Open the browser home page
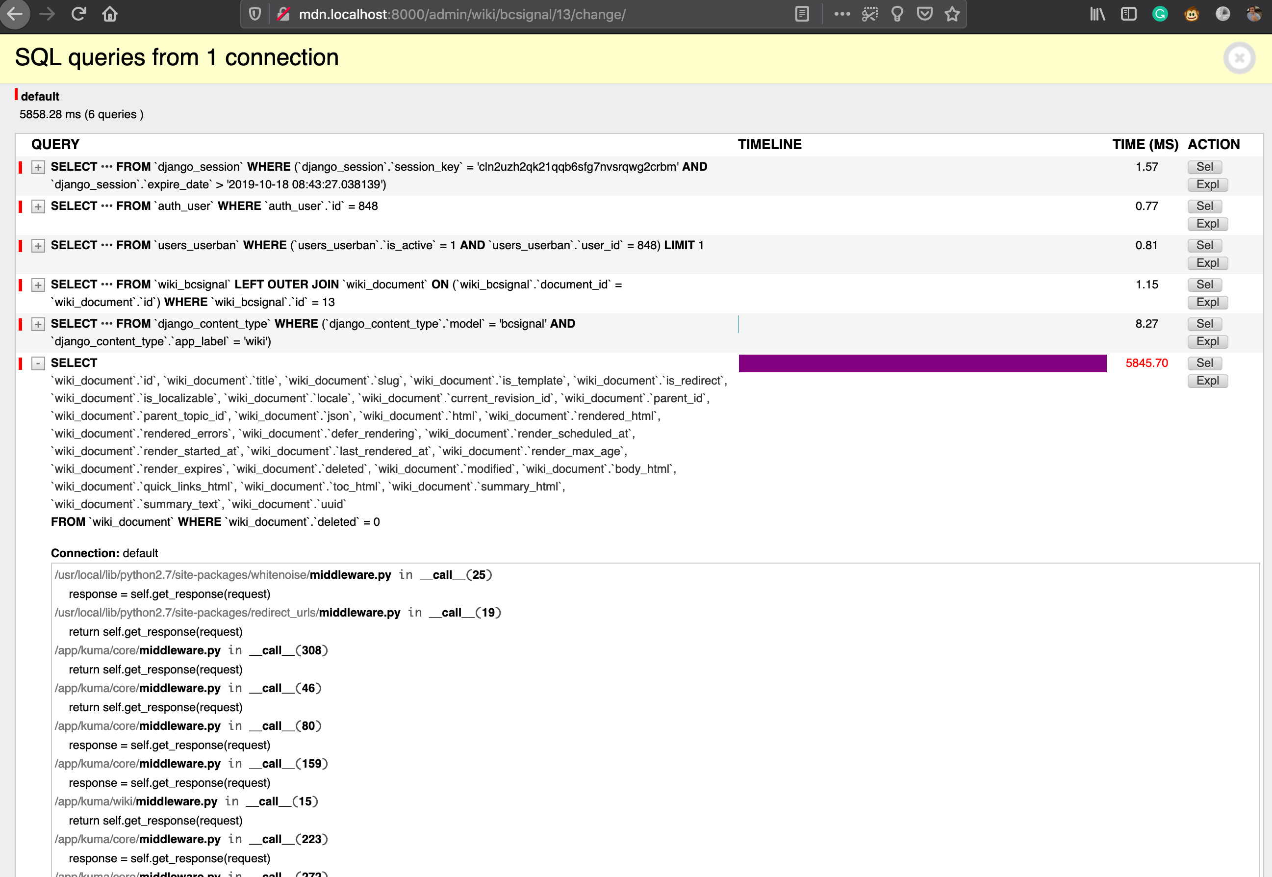The image size is (1272, 877). coord(110,14)
